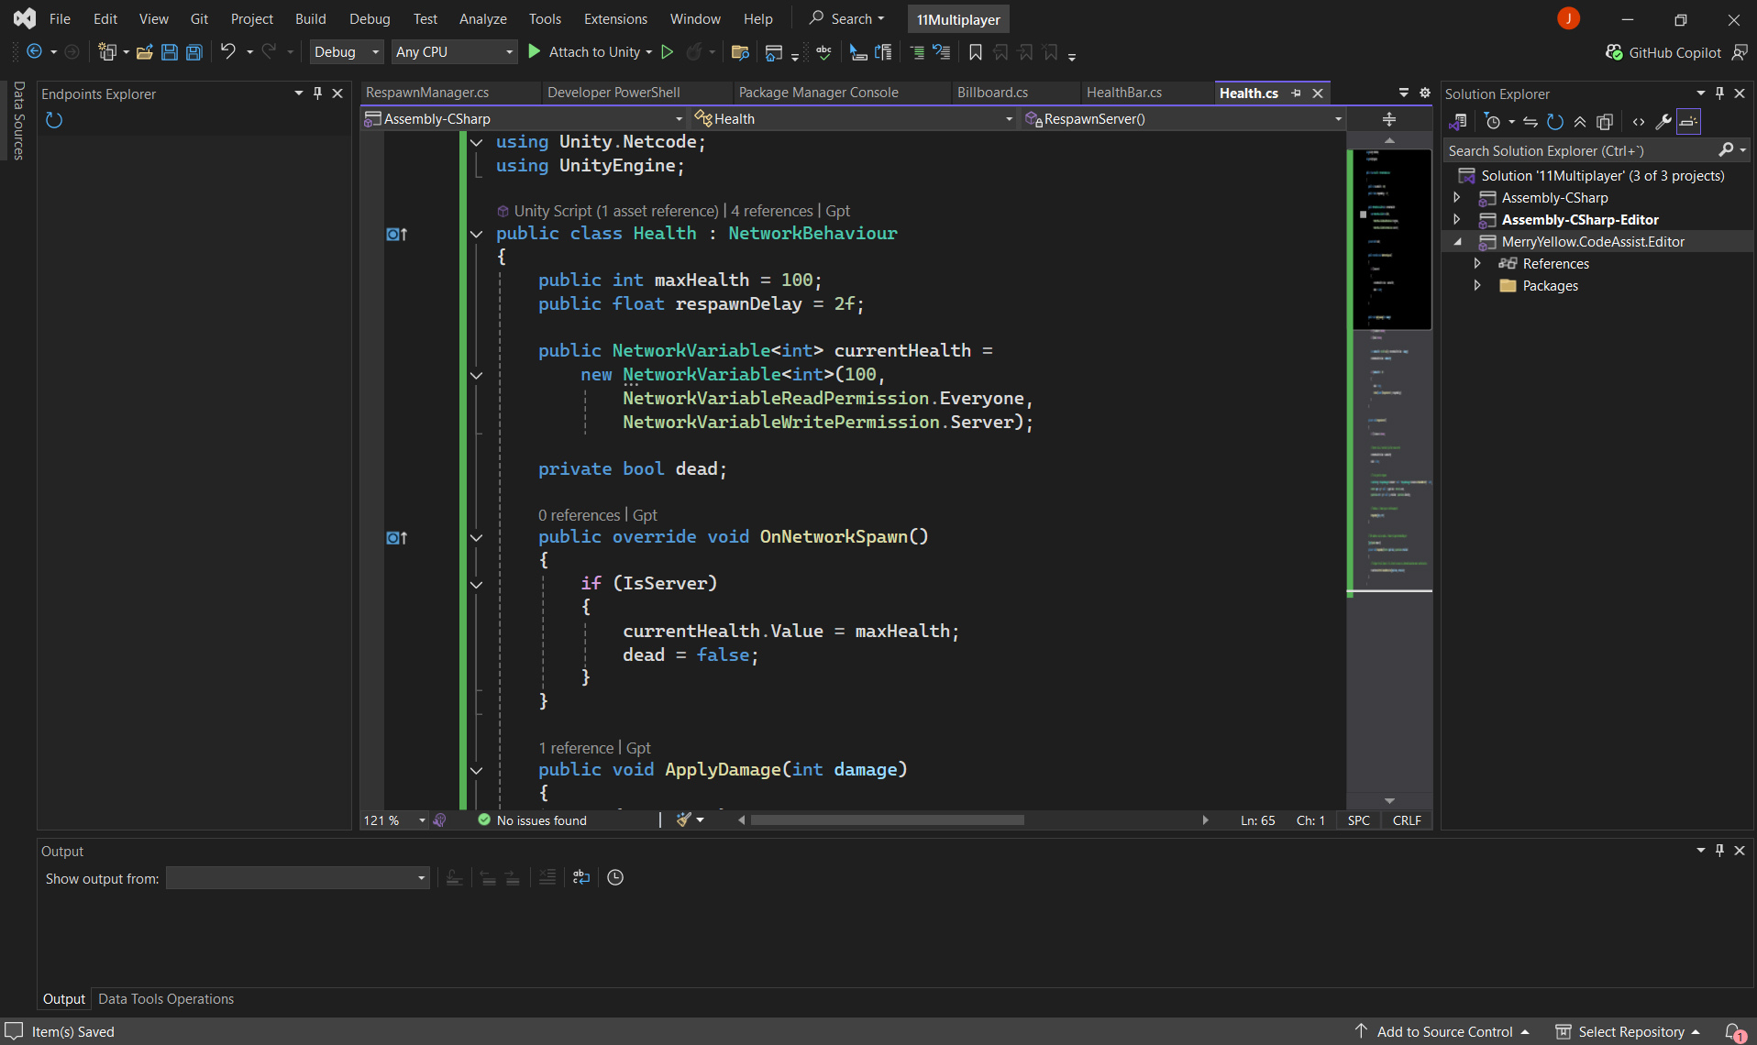The height and width of the screenshot is (1045, 1757).
Task: Refresh the Endpoints Explorer panel
Action: [x=54, y=120]
